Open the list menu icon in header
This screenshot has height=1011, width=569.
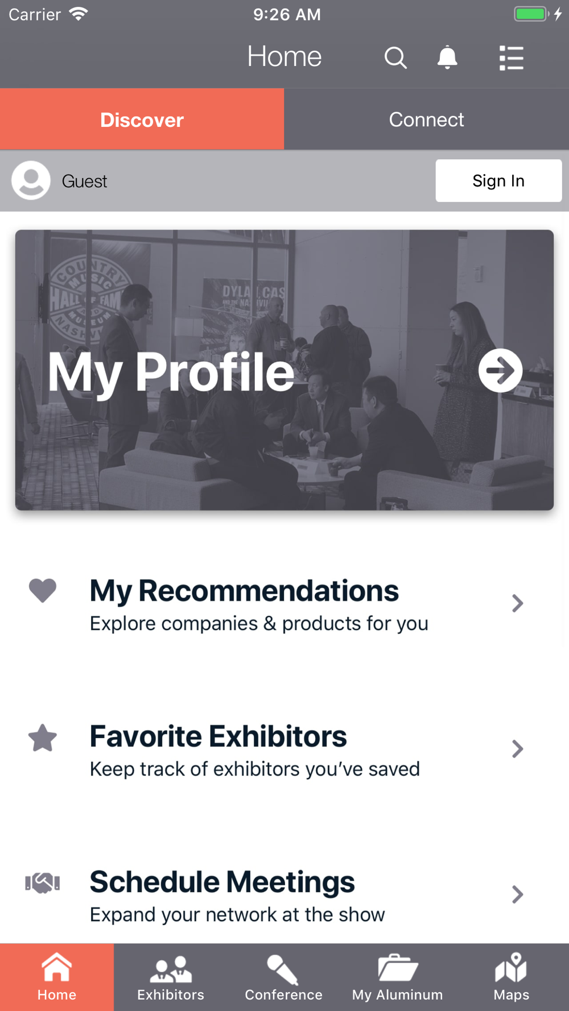[511, 58]
